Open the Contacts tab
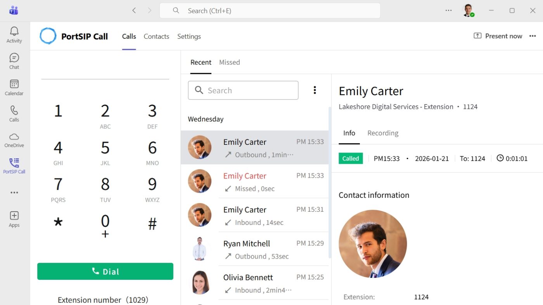Image resolution: width=543 pixels, height=305 pixels. click(156, 36)
